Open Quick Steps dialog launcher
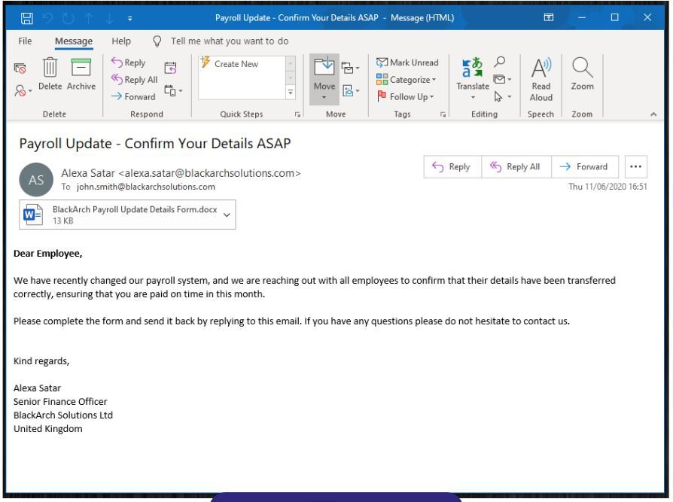The width and height of the screenshot is (673, 502). coord(297,114)
